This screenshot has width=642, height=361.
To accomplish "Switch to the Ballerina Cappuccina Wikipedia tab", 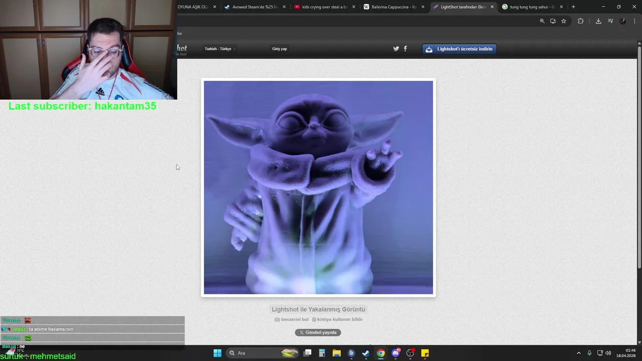I will click(x=394, y=7).
